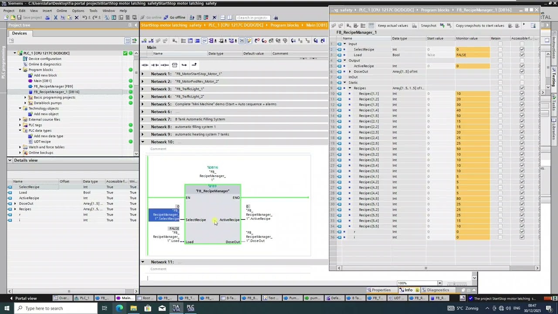Open the Edit menu

(22, 10)
